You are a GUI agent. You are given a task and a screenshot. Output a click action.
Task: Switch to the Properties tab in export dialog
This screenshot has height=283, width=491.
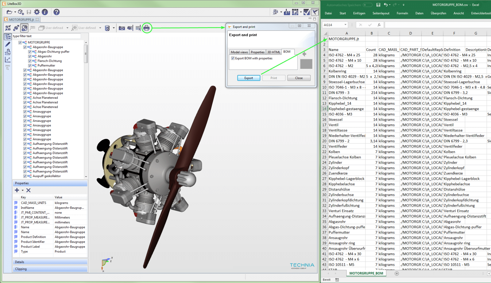pyautogui.click(x=257, y=52)
